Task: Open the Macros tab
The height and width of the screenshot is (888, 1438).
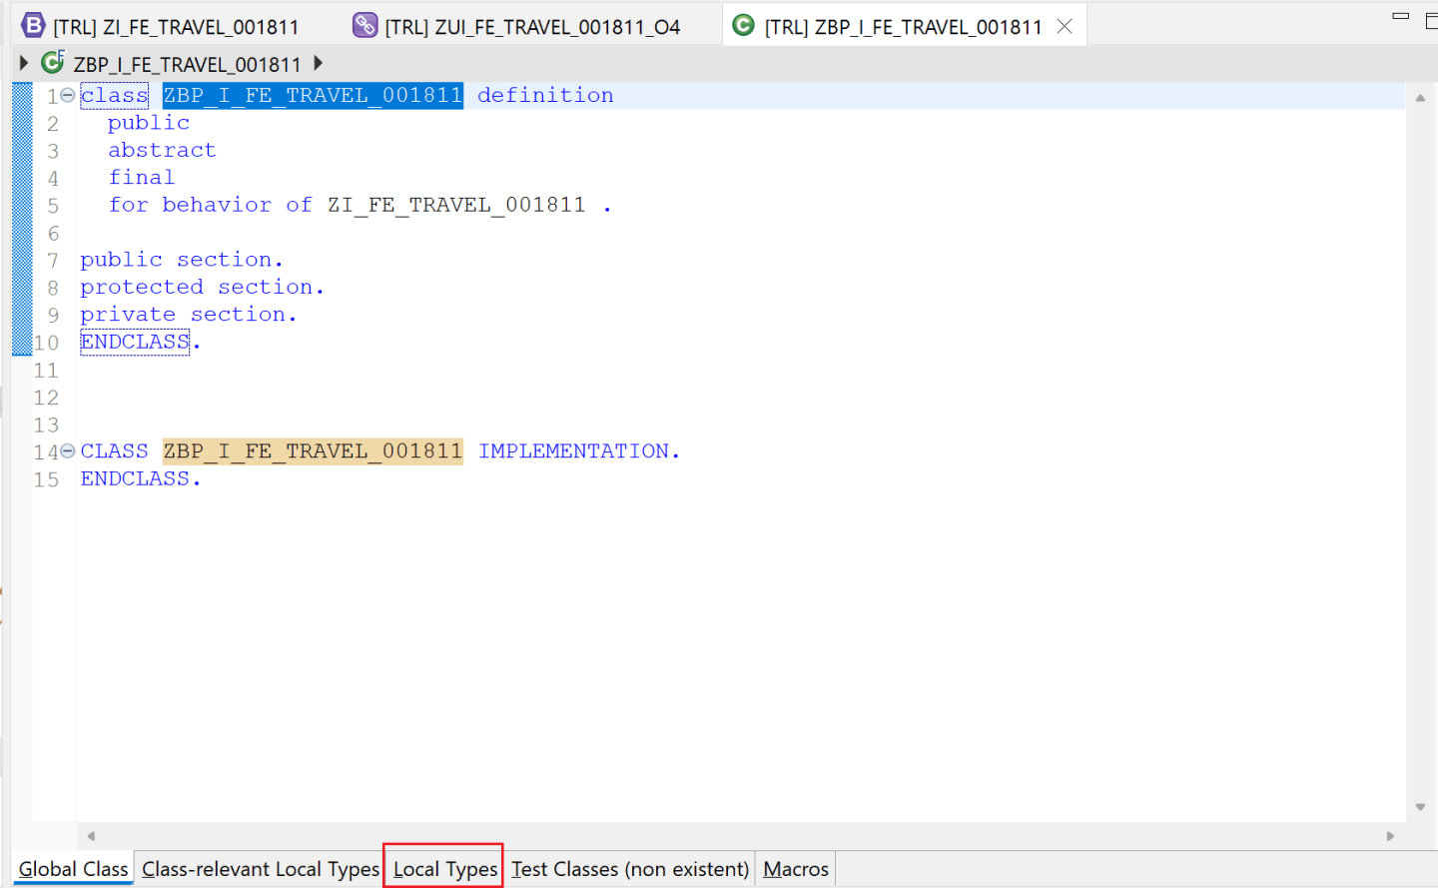Action: coord(796,869)
